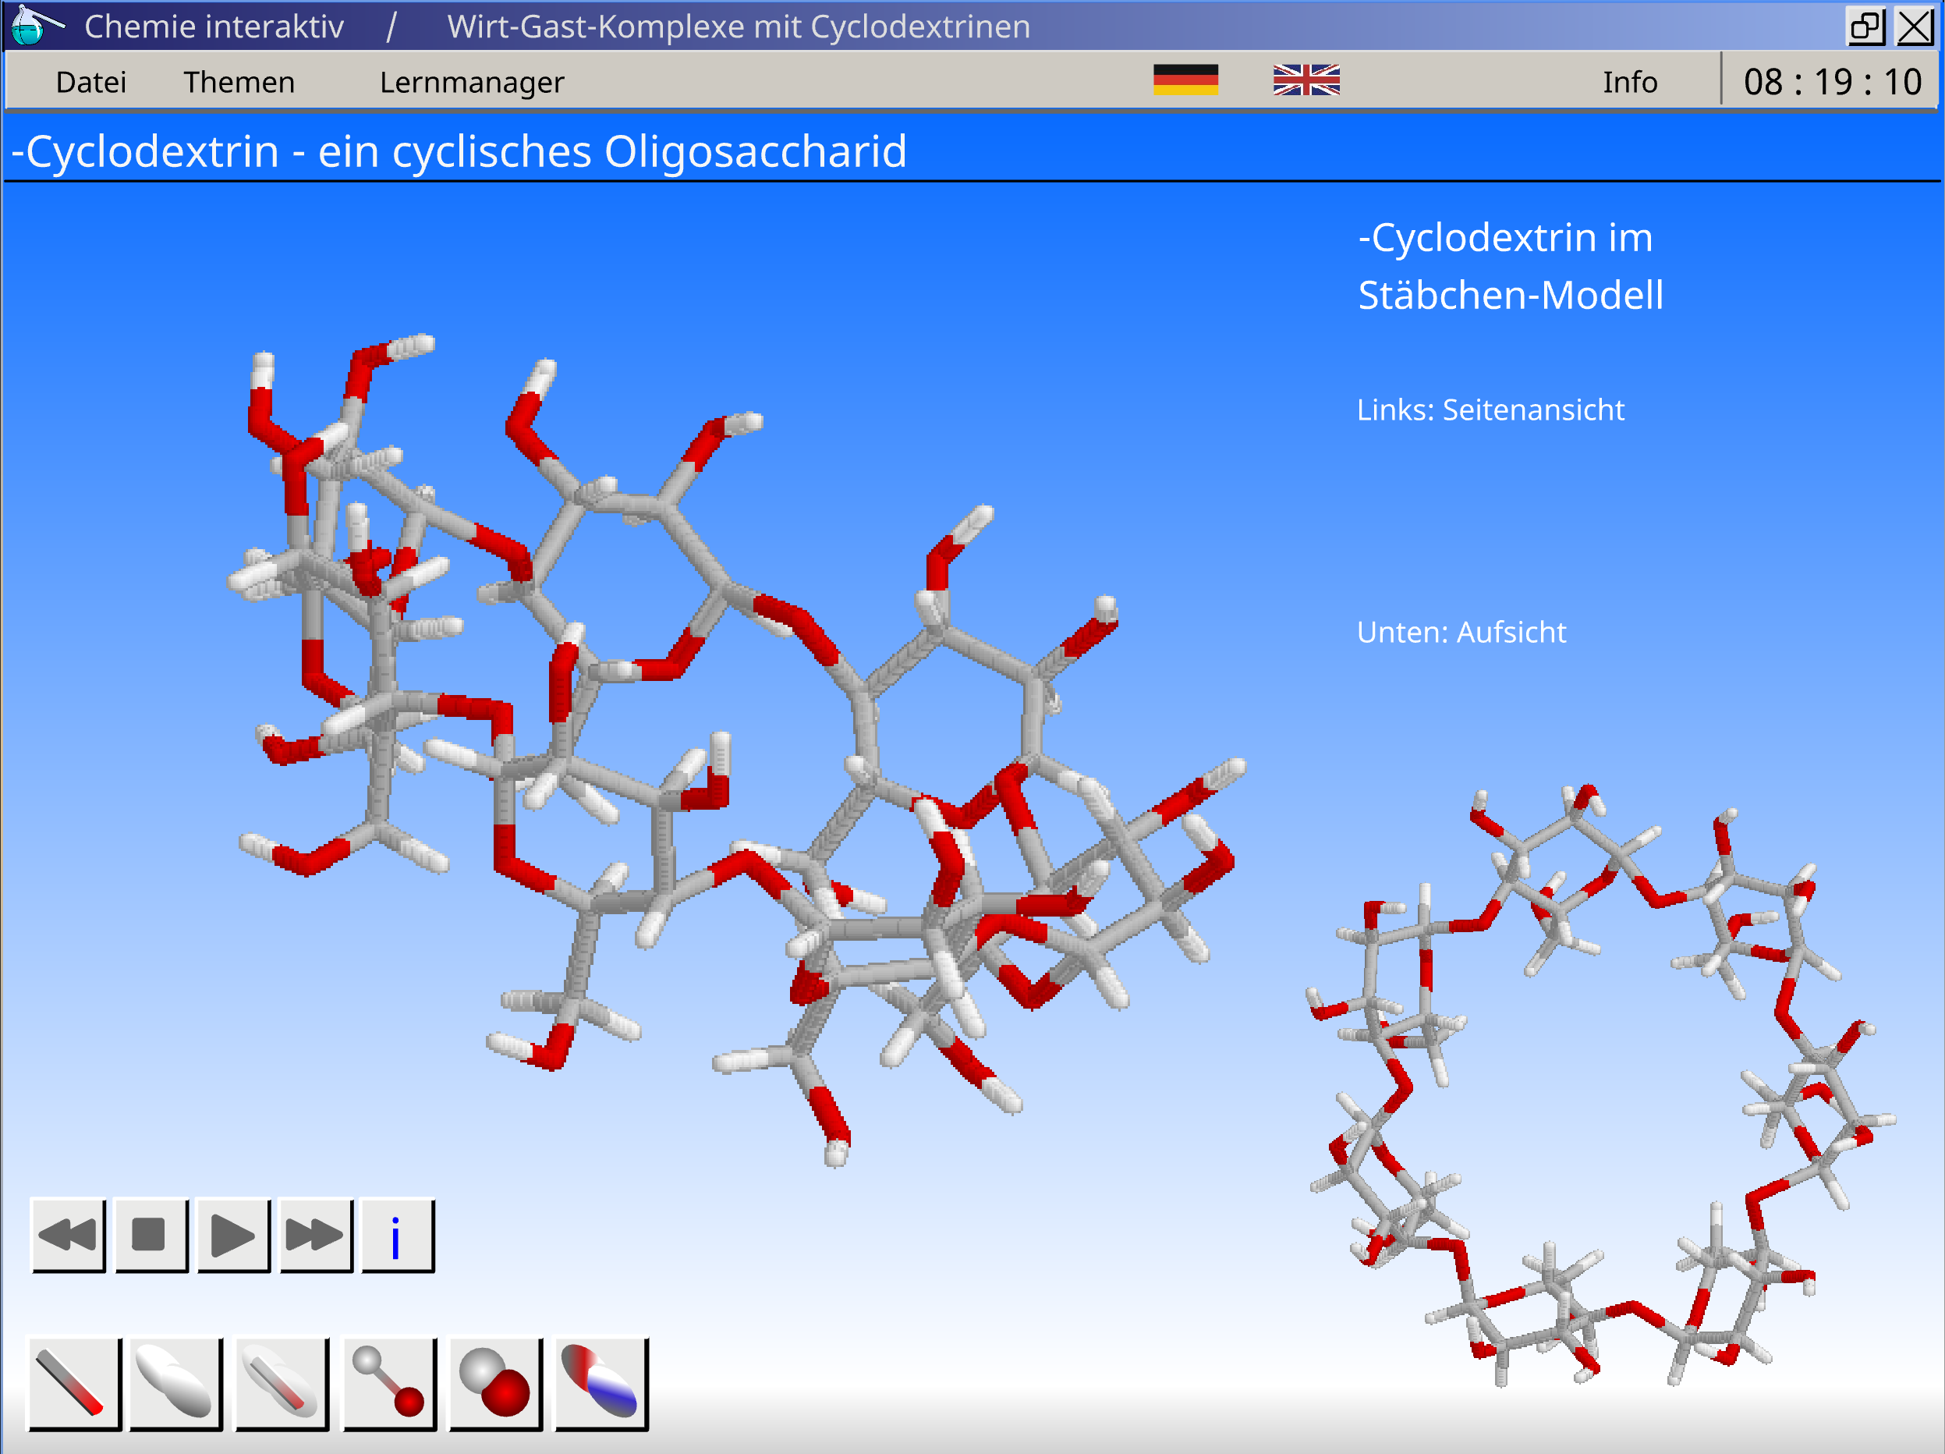Screen dimensions: 1945x1454
Task: Select the translucent stick model icon
Action: click(282, 1385)
